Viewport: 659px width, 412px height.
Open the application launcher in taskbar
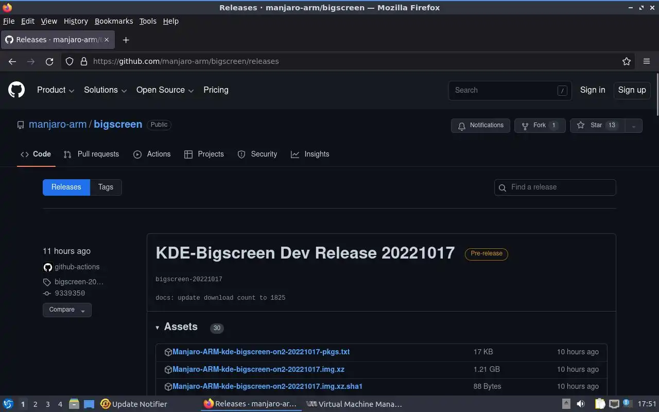8,404
